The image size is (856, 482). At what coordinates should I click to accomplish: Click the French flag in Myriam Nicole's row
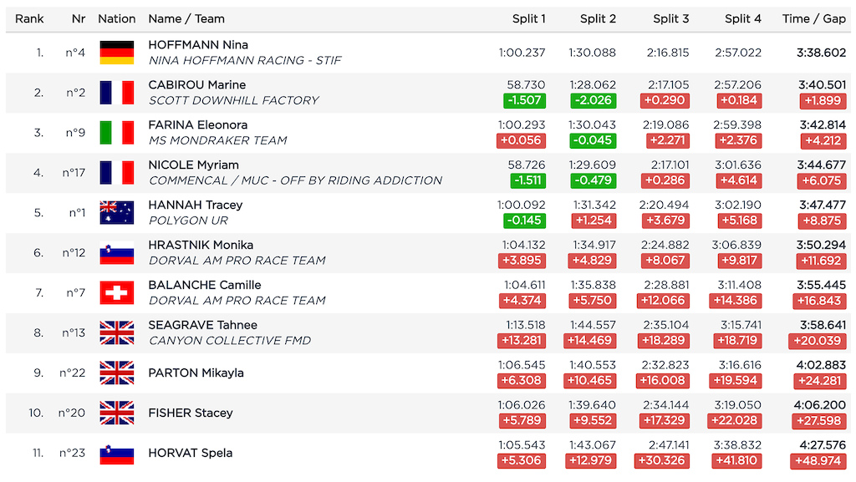[x=116, y=173]
